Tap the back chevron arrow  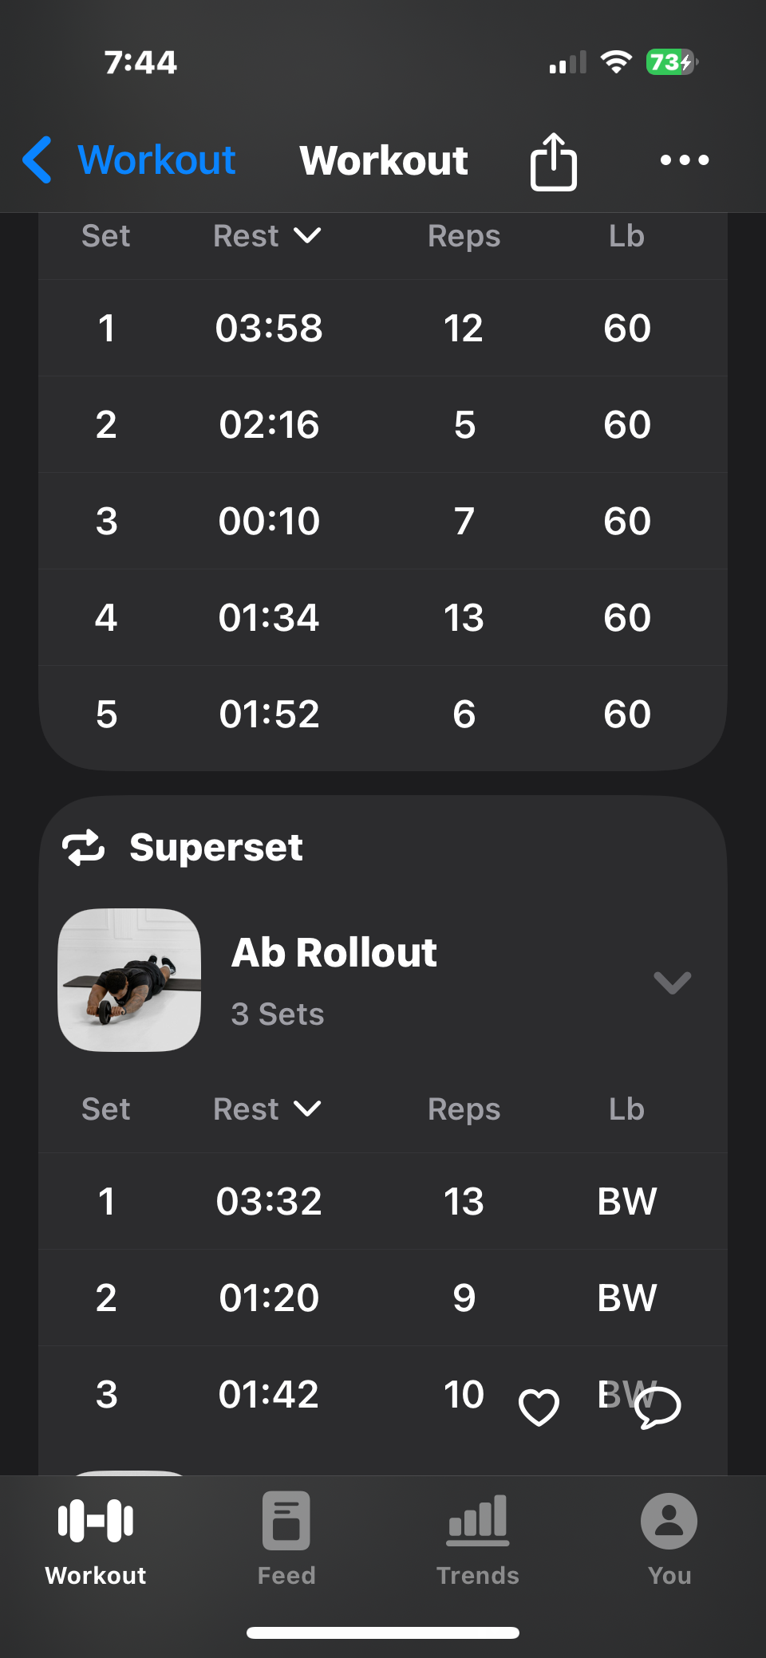(x=38, y=159)
